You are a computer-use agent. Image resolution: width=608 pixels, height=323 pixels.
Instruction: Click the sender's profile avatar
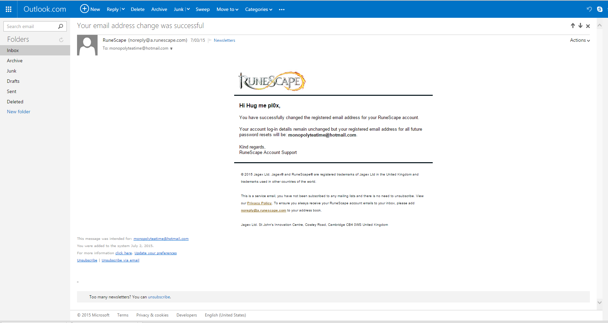(87, 45)
